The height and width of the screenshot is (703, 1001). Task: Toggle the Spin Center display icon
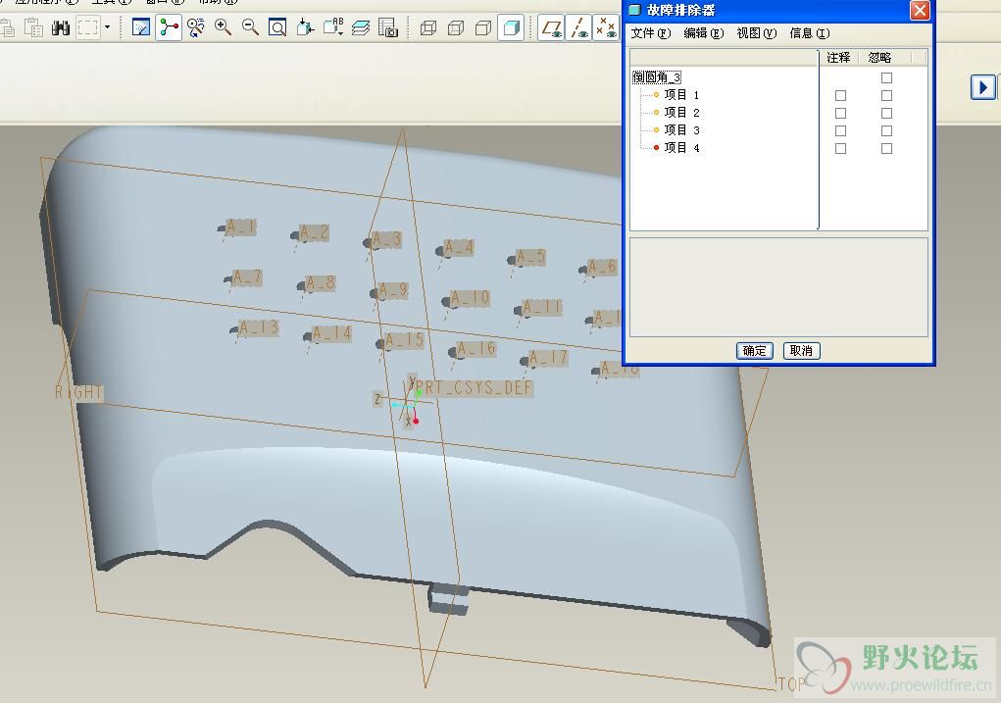tap(169, 27)
